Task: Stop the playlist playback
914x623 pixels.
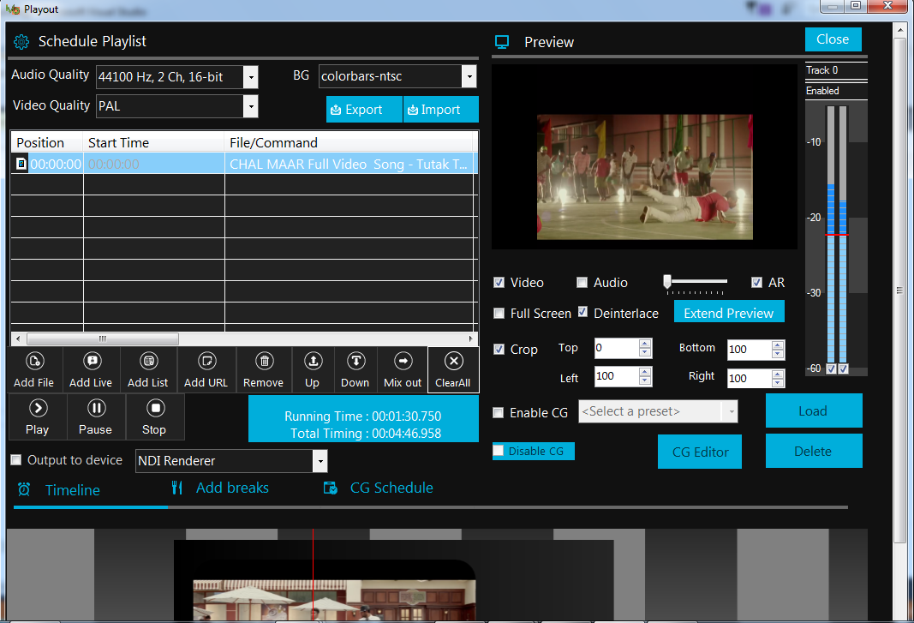Action: point(155,417)
